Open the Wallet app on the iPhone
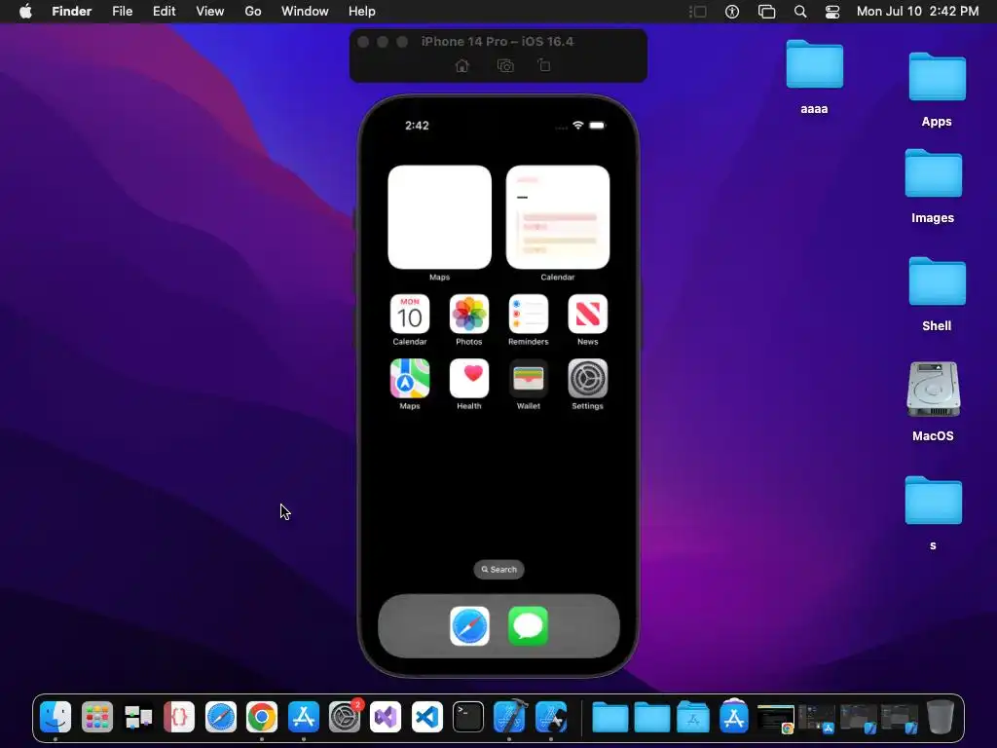 click(529, 378)
